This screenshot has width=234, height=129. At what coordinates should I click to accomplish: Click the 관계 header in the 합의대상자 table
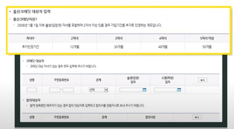point(104,117)
